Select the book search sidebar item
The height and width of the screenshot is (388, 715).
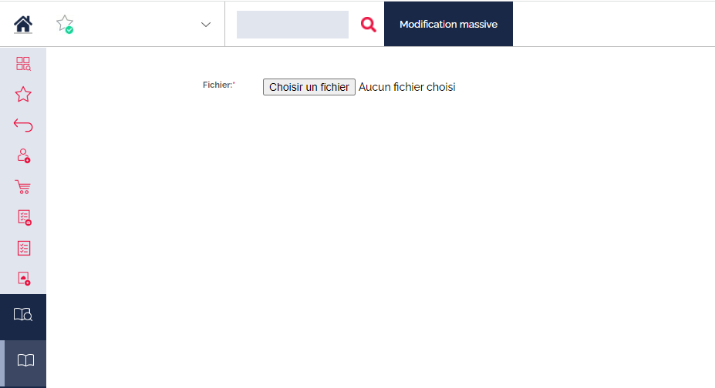click(23, 316)
